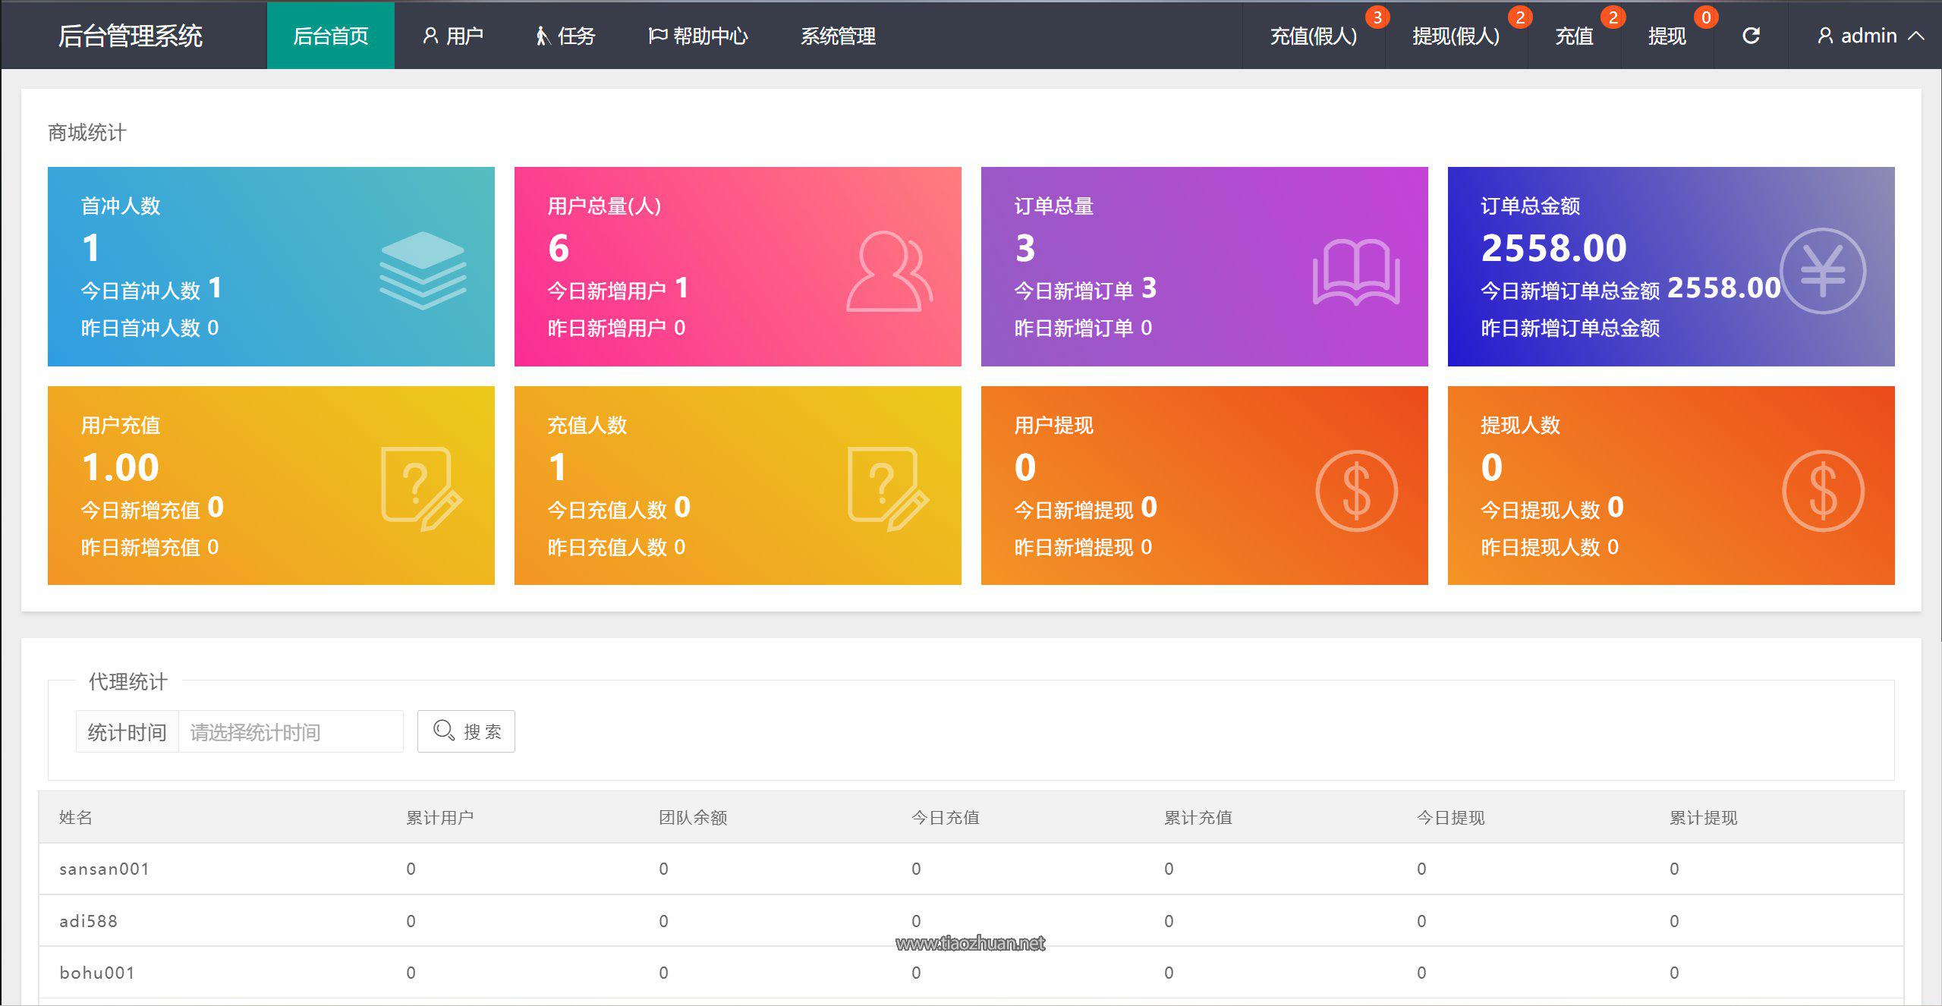Click the book icon in 订单总量 card

(x=1356, y=272)
